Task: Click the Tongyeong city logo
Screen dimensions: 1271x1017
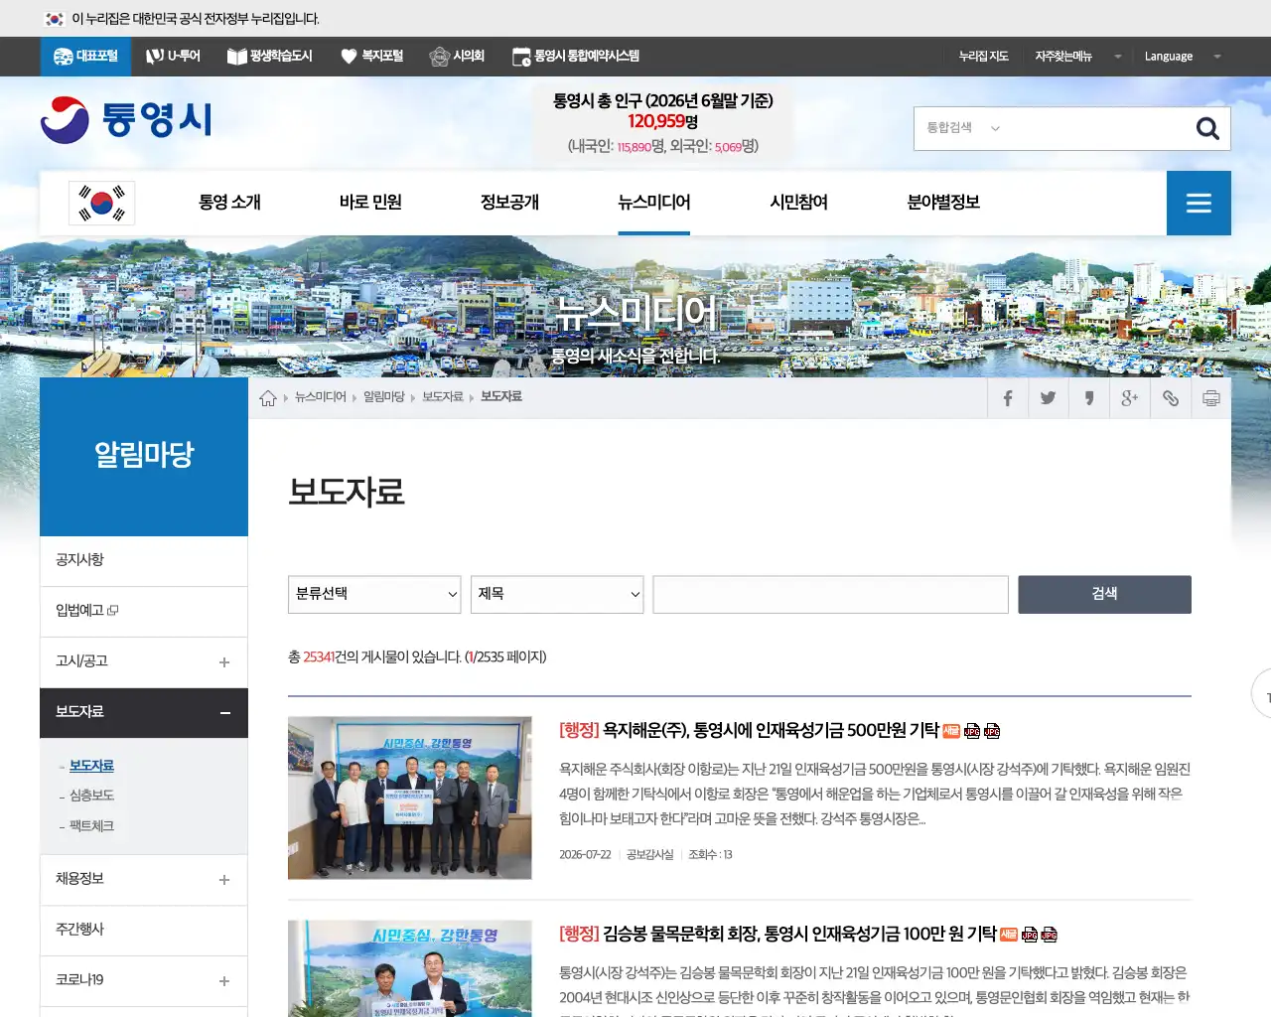Action: coord(126,120)
